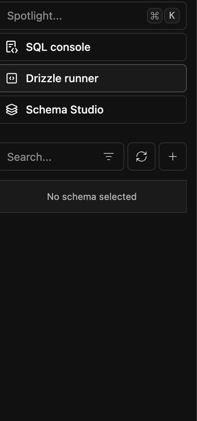Click the Spotlight placeholder text
197x421 pixels.
(x=34, y=16)
